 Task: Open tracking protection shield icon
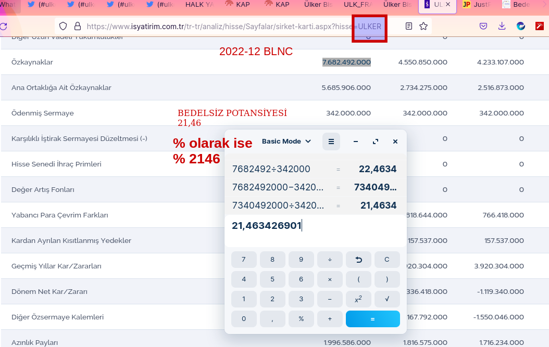[63, 26]
